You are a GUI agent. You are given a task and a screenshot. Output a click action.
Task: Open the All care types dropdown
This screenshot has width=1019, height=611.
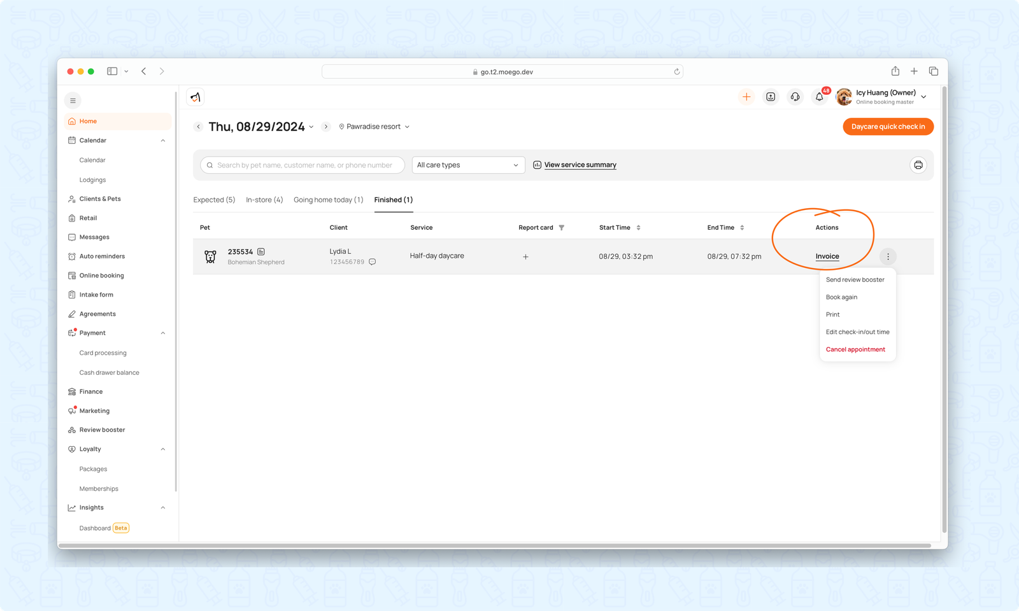pos(468,165)
